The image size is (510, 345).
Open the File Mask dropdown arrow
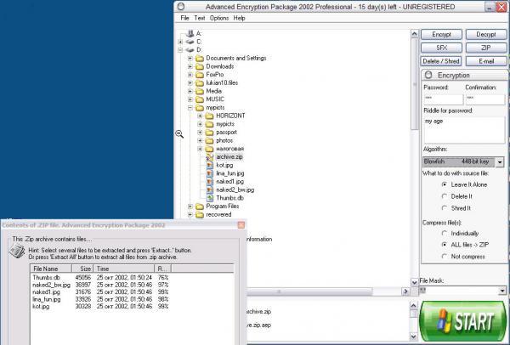tap(502, 291)
